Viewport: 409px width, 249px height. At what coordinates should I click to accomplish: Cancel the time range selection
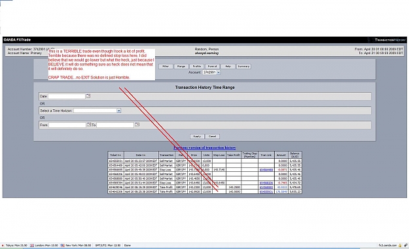(x=212, y=137)
